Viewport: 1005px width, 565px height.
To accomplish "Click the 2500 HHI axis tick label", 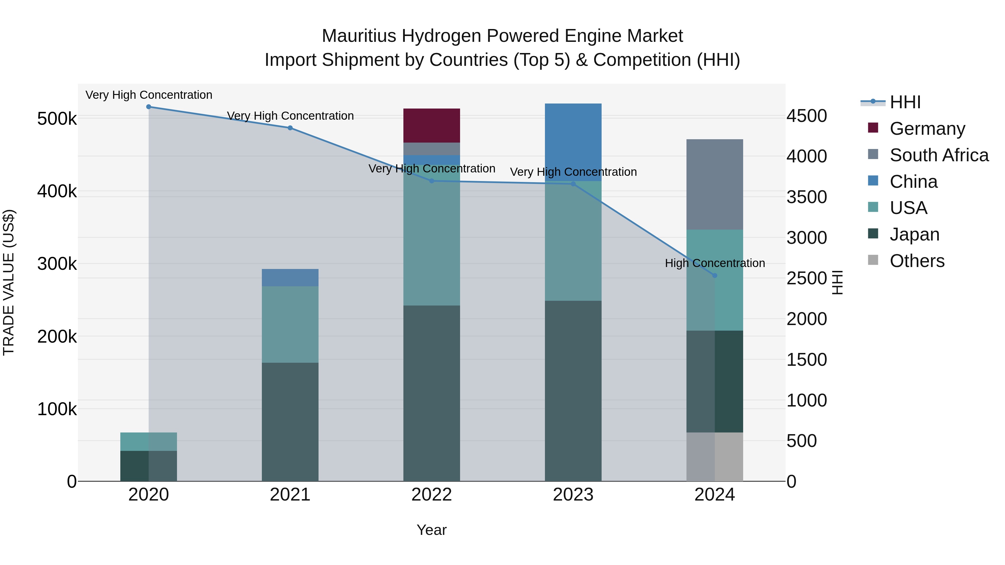I will 807,278.
